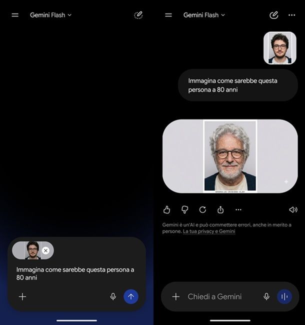
Task: Open hamburger menu in left screen
Action: pyautogui.click(x=15, y=15)
